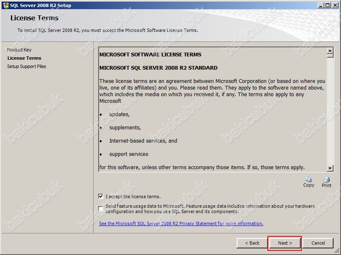The width and height of the screenshot is (341, 255).
Task: Select Setup Support Files step in sidebar
Action: tap(27, 66)
